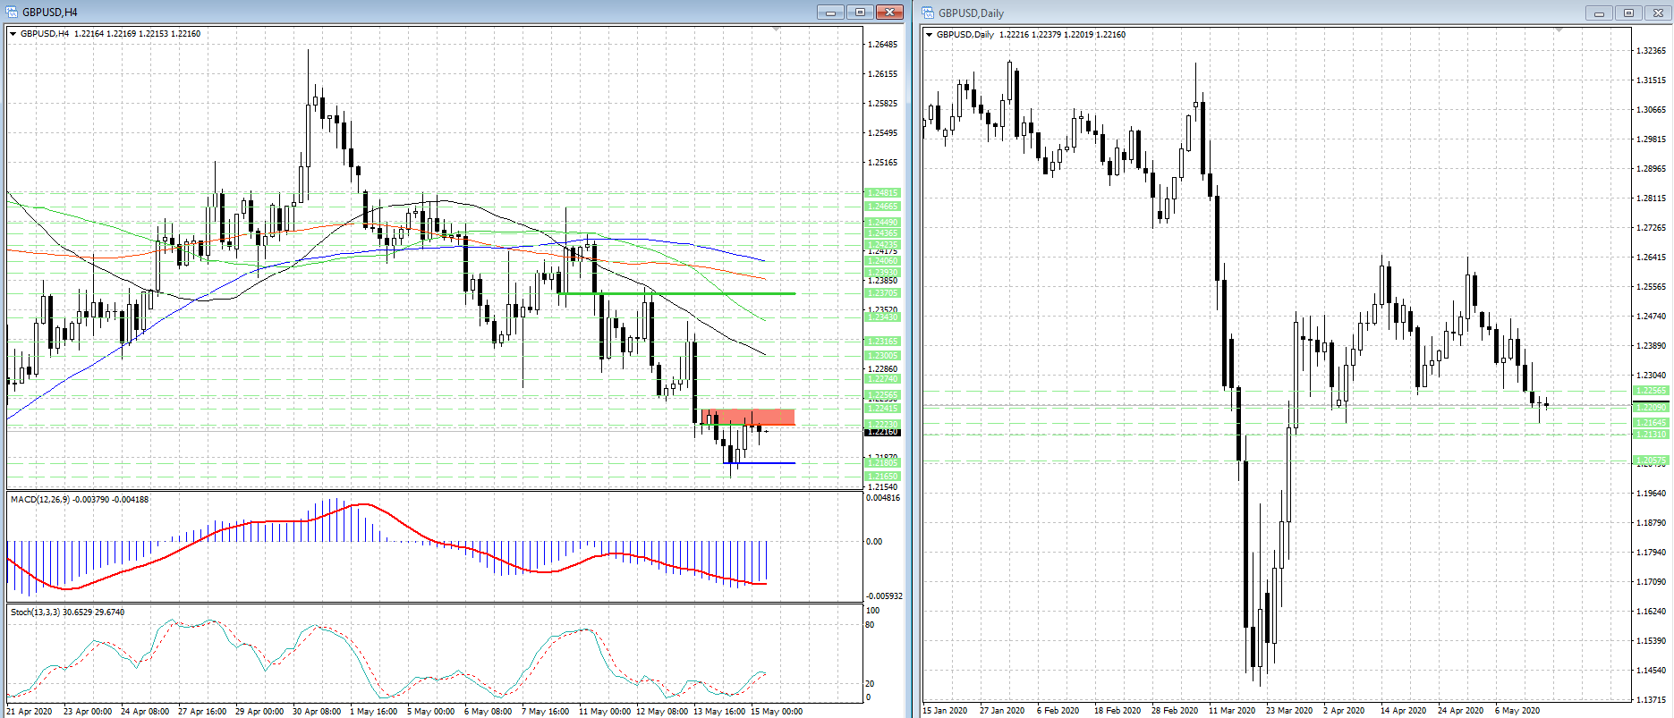Click the Daily chart shift triangle marker
1674x718 pixels.
pos(1559,31)
